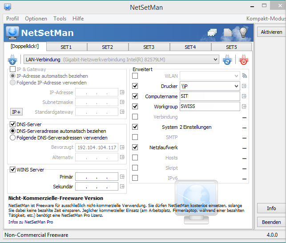Toggle the System checkbox

click(x=135, y=127)
